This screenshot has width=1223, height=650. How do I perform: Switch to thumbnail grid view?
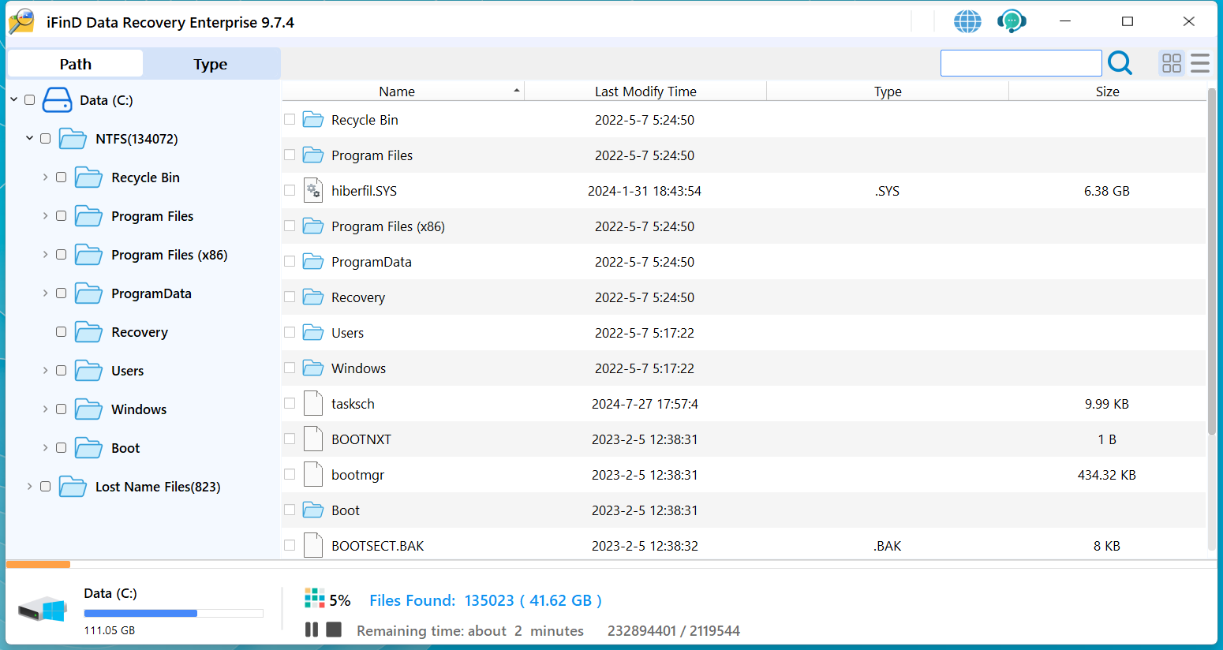(1172, 63)
